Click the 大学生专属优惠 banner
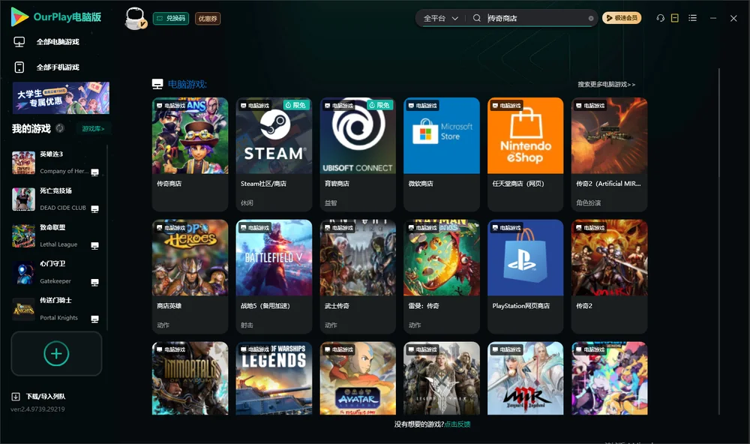The width and height of the screenshot is (750, 444). 61,97
